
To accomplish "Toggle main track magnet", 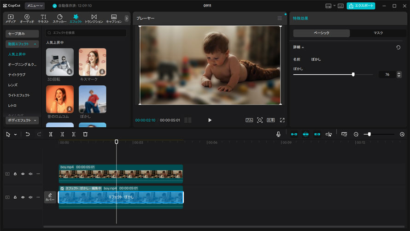I will (x=294, y=134).
